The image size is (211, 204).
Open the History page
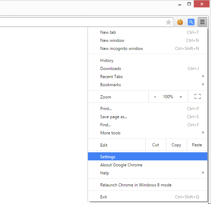tap(107, 60)
